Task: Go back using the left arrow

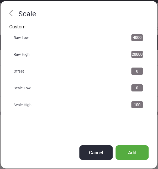Action: tap(11, 13)
